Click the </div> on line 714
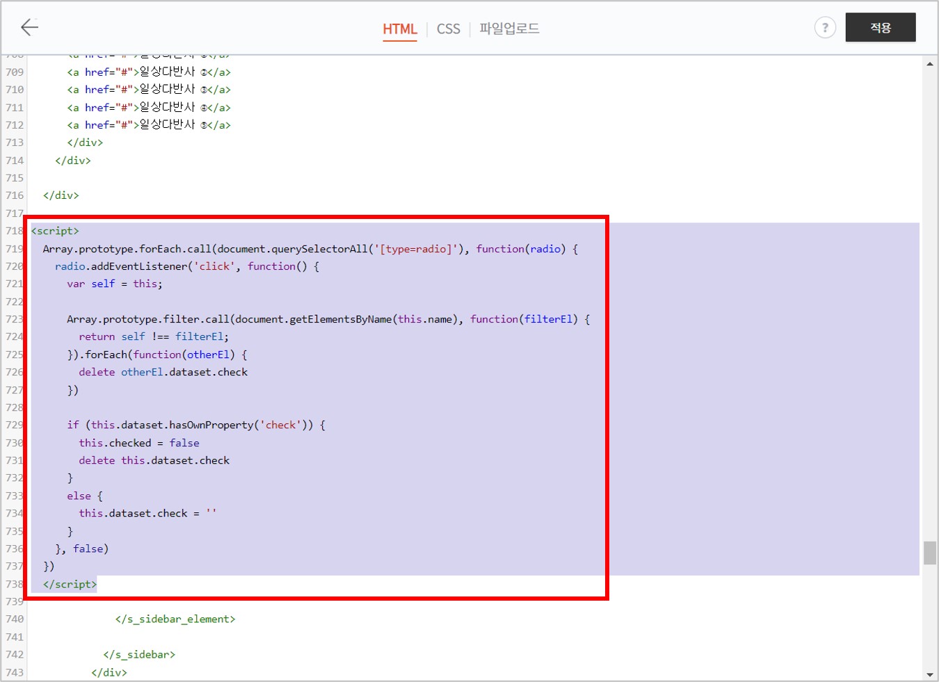Viewport: 939px width, 682px height. tap(73, 160)
